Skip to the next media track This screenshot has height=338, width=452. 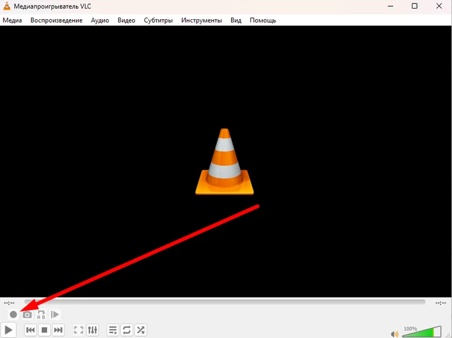58,330
